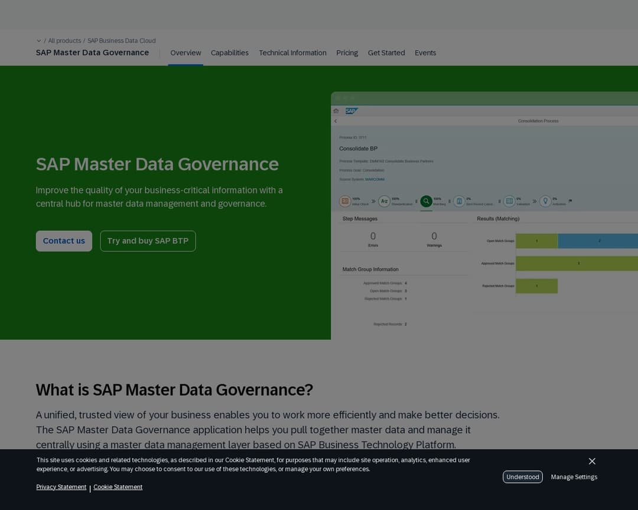
Task: Click the 'Consolidation Process' header text
Action: (x=538, y=121)
